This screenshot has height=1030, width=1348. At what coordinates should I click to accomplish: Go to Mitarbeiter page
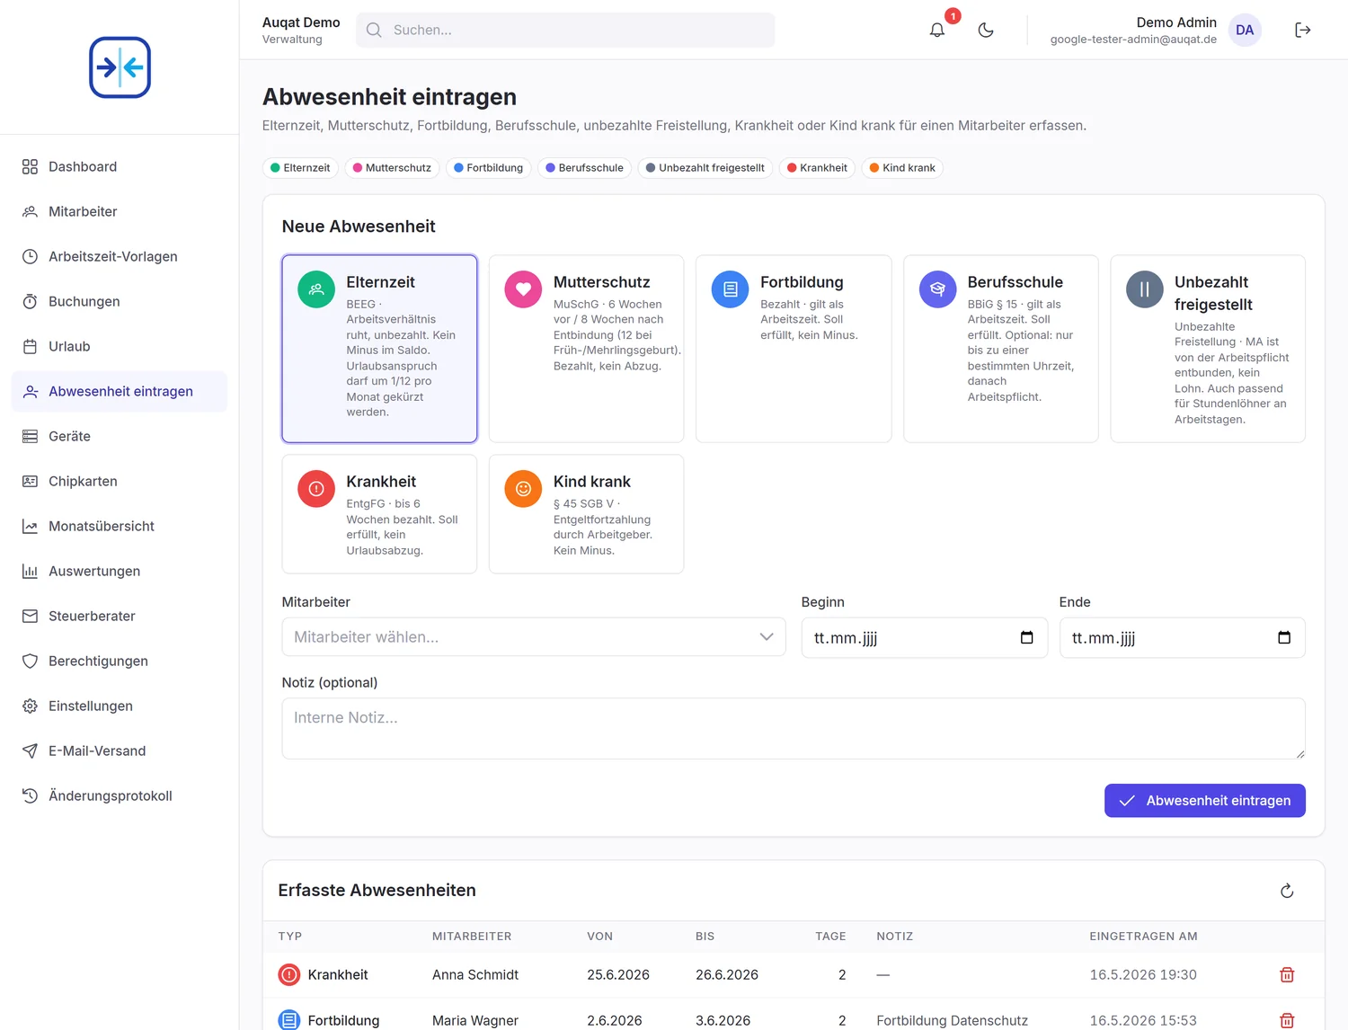pos(120,211)
